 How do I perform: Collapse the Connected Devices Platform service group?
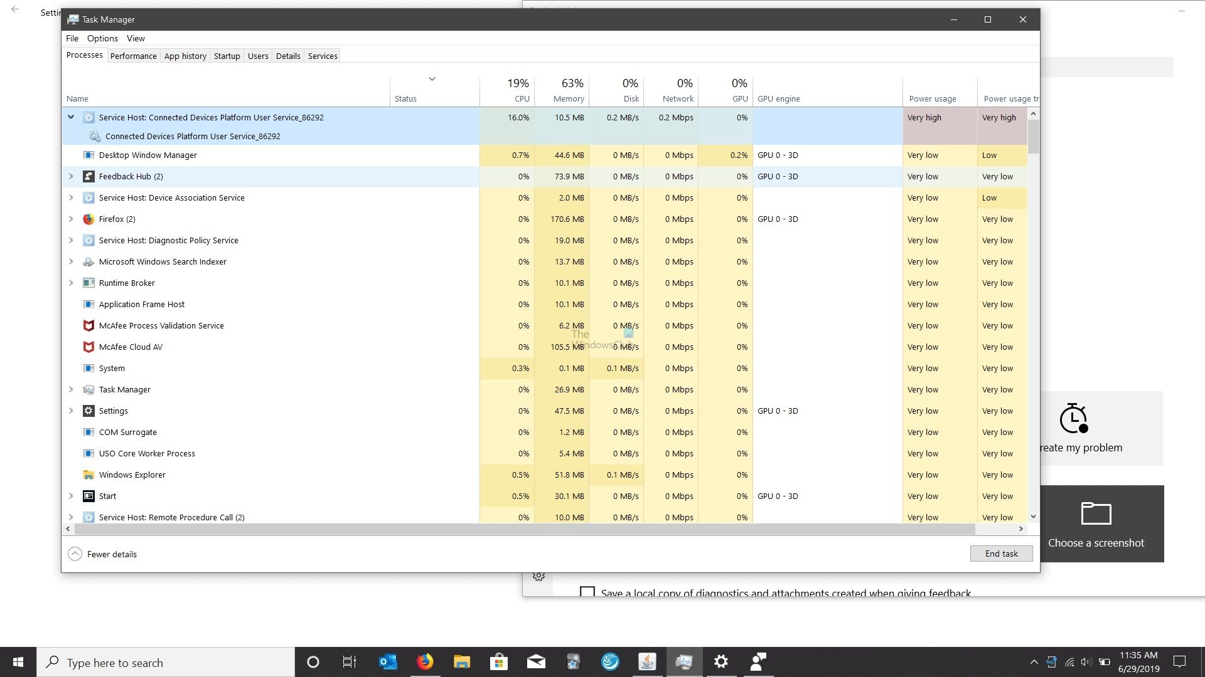point(71,117)
